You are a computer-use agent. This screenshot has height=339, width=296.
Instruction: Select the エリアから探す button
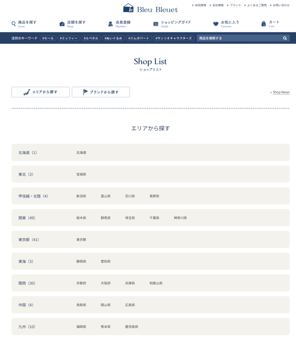(x=40, y=92)
